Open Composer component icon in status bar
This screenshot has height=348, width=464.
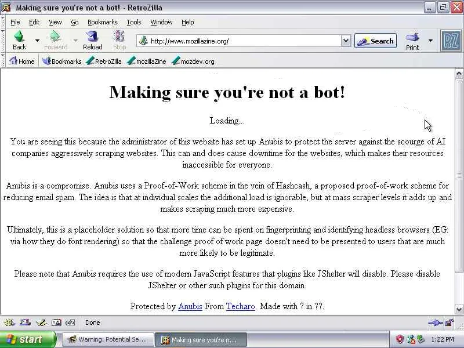point(41,322)
